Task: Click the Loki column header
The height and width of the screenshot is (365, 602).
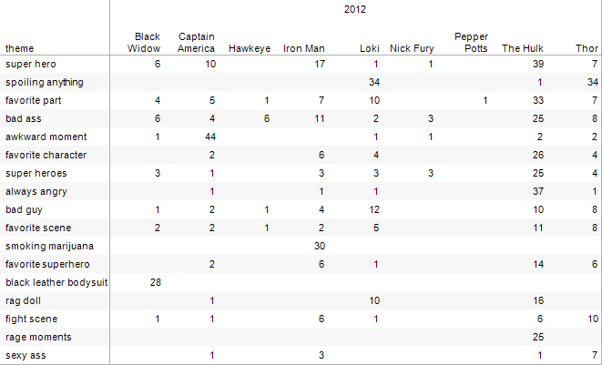Action: coord(370,48)
